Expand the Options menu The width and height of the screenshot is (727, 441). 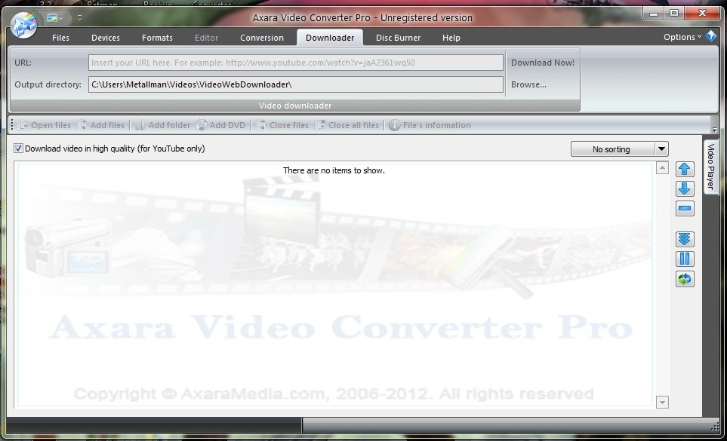pos(682,37)
